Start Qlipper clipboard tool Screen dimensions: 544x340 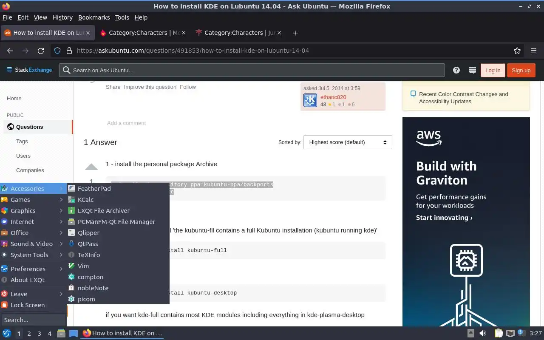118,233
